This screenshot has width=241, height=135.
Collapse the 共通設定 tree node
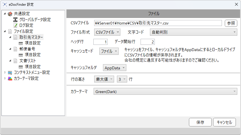tap(5, 14)
